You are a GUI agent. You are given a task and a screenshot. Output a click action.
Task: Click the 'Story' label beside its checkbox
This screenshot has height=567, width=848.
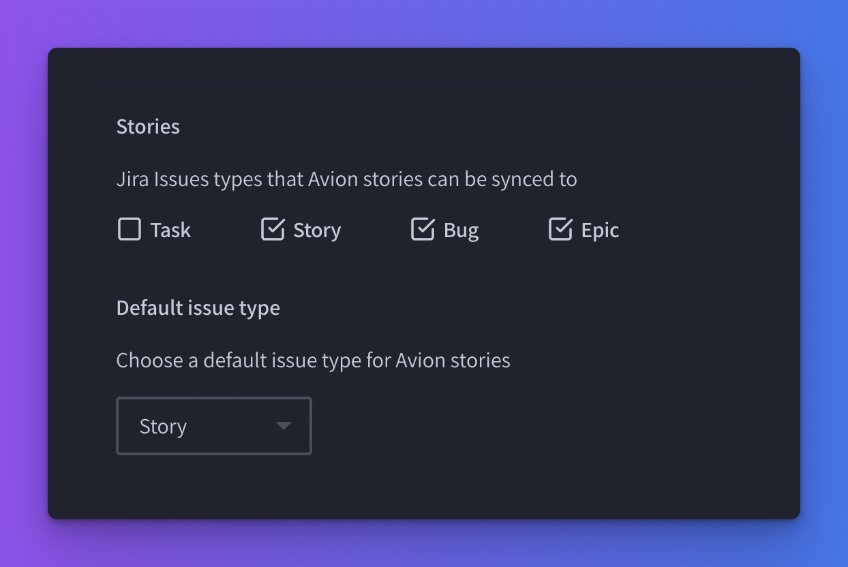(317, 230)
